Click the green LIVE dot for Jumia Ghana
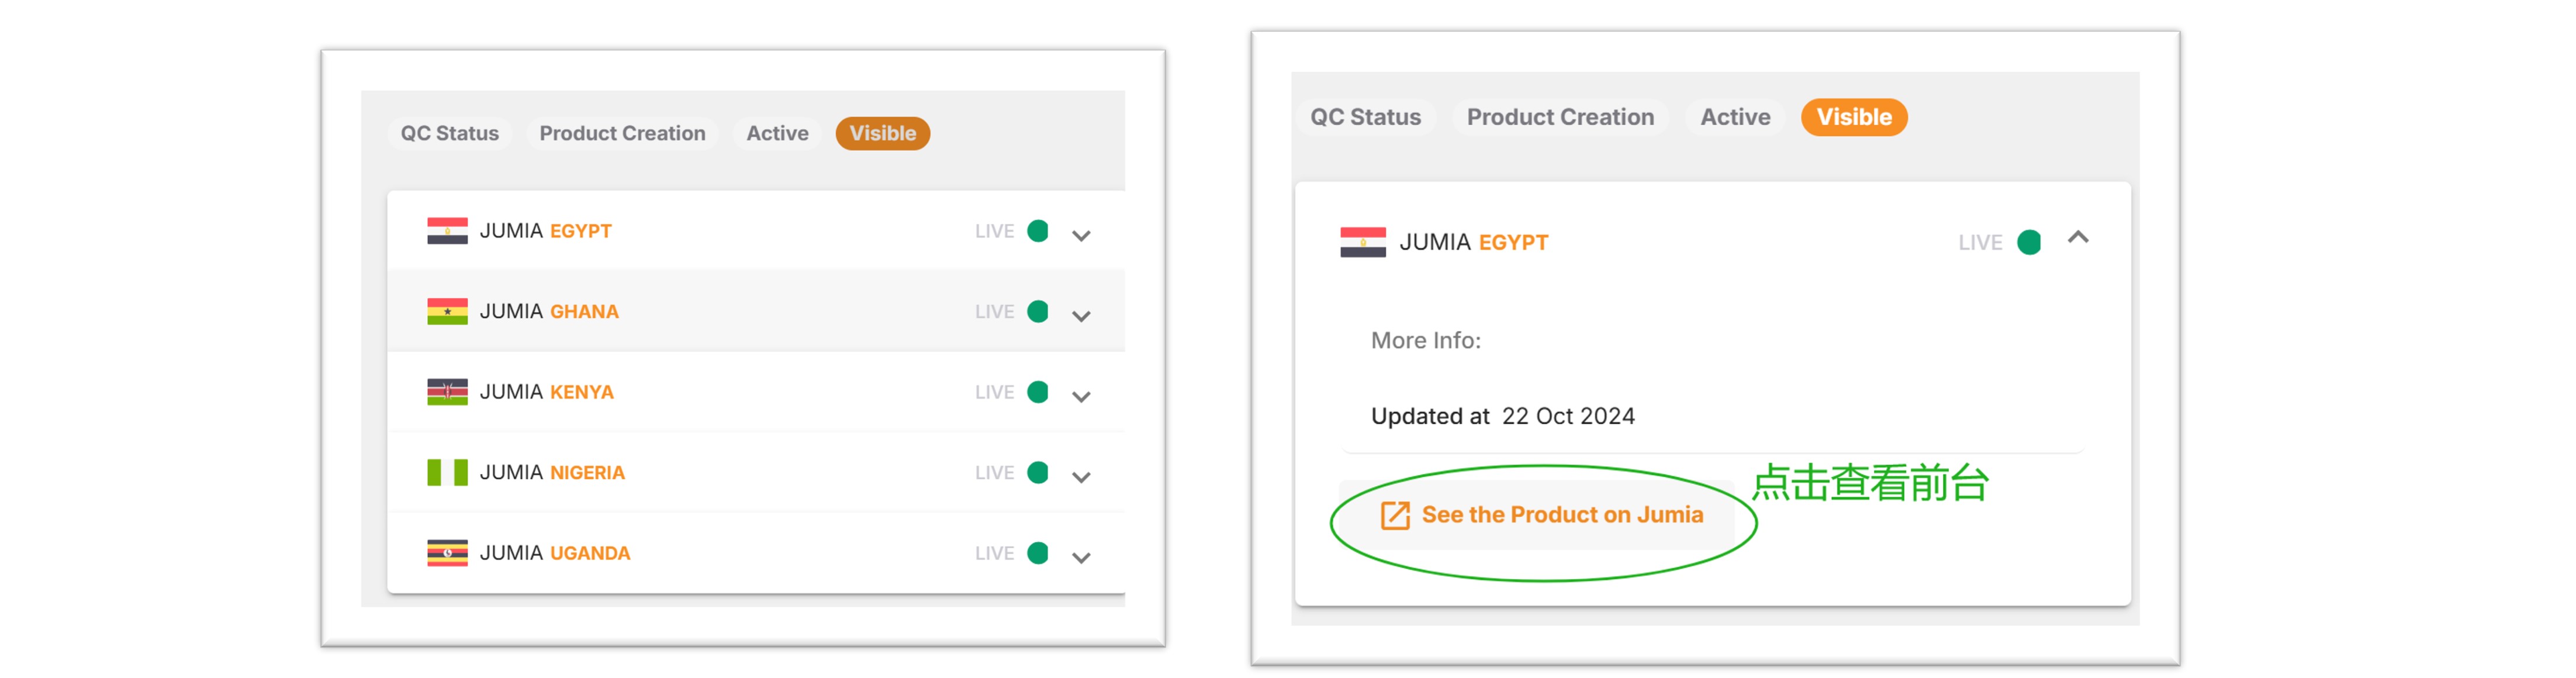The height and width of the screenshot is (678, 2576). [1038, 312]
